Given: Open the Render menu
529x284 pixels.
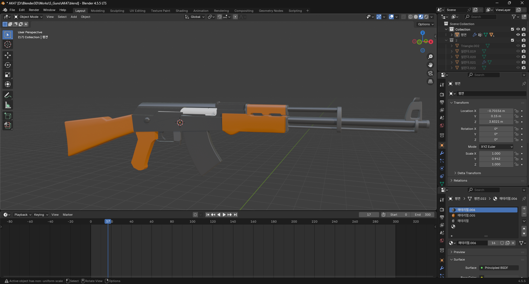Looking at the screenshot, I should (34, 10).
